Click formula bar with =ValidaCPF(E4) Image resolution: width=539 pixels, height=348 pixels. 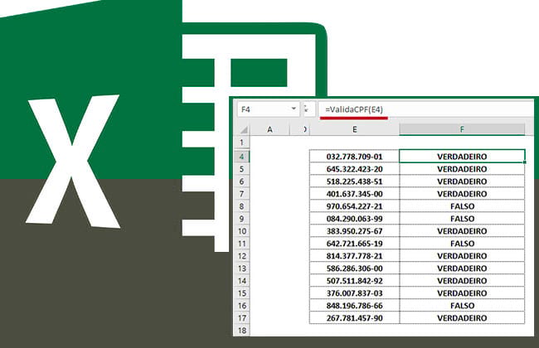[x=426, y=109]
